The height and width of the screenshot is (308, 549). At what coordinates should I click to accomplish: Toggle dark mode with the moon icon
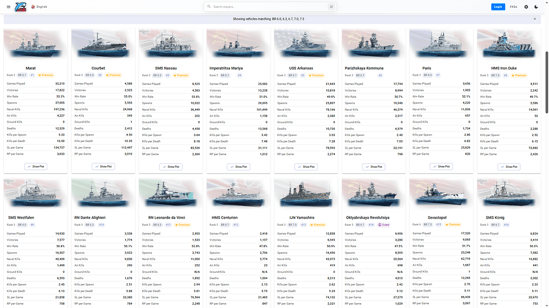pyautogui.click(x=536, y=7)
